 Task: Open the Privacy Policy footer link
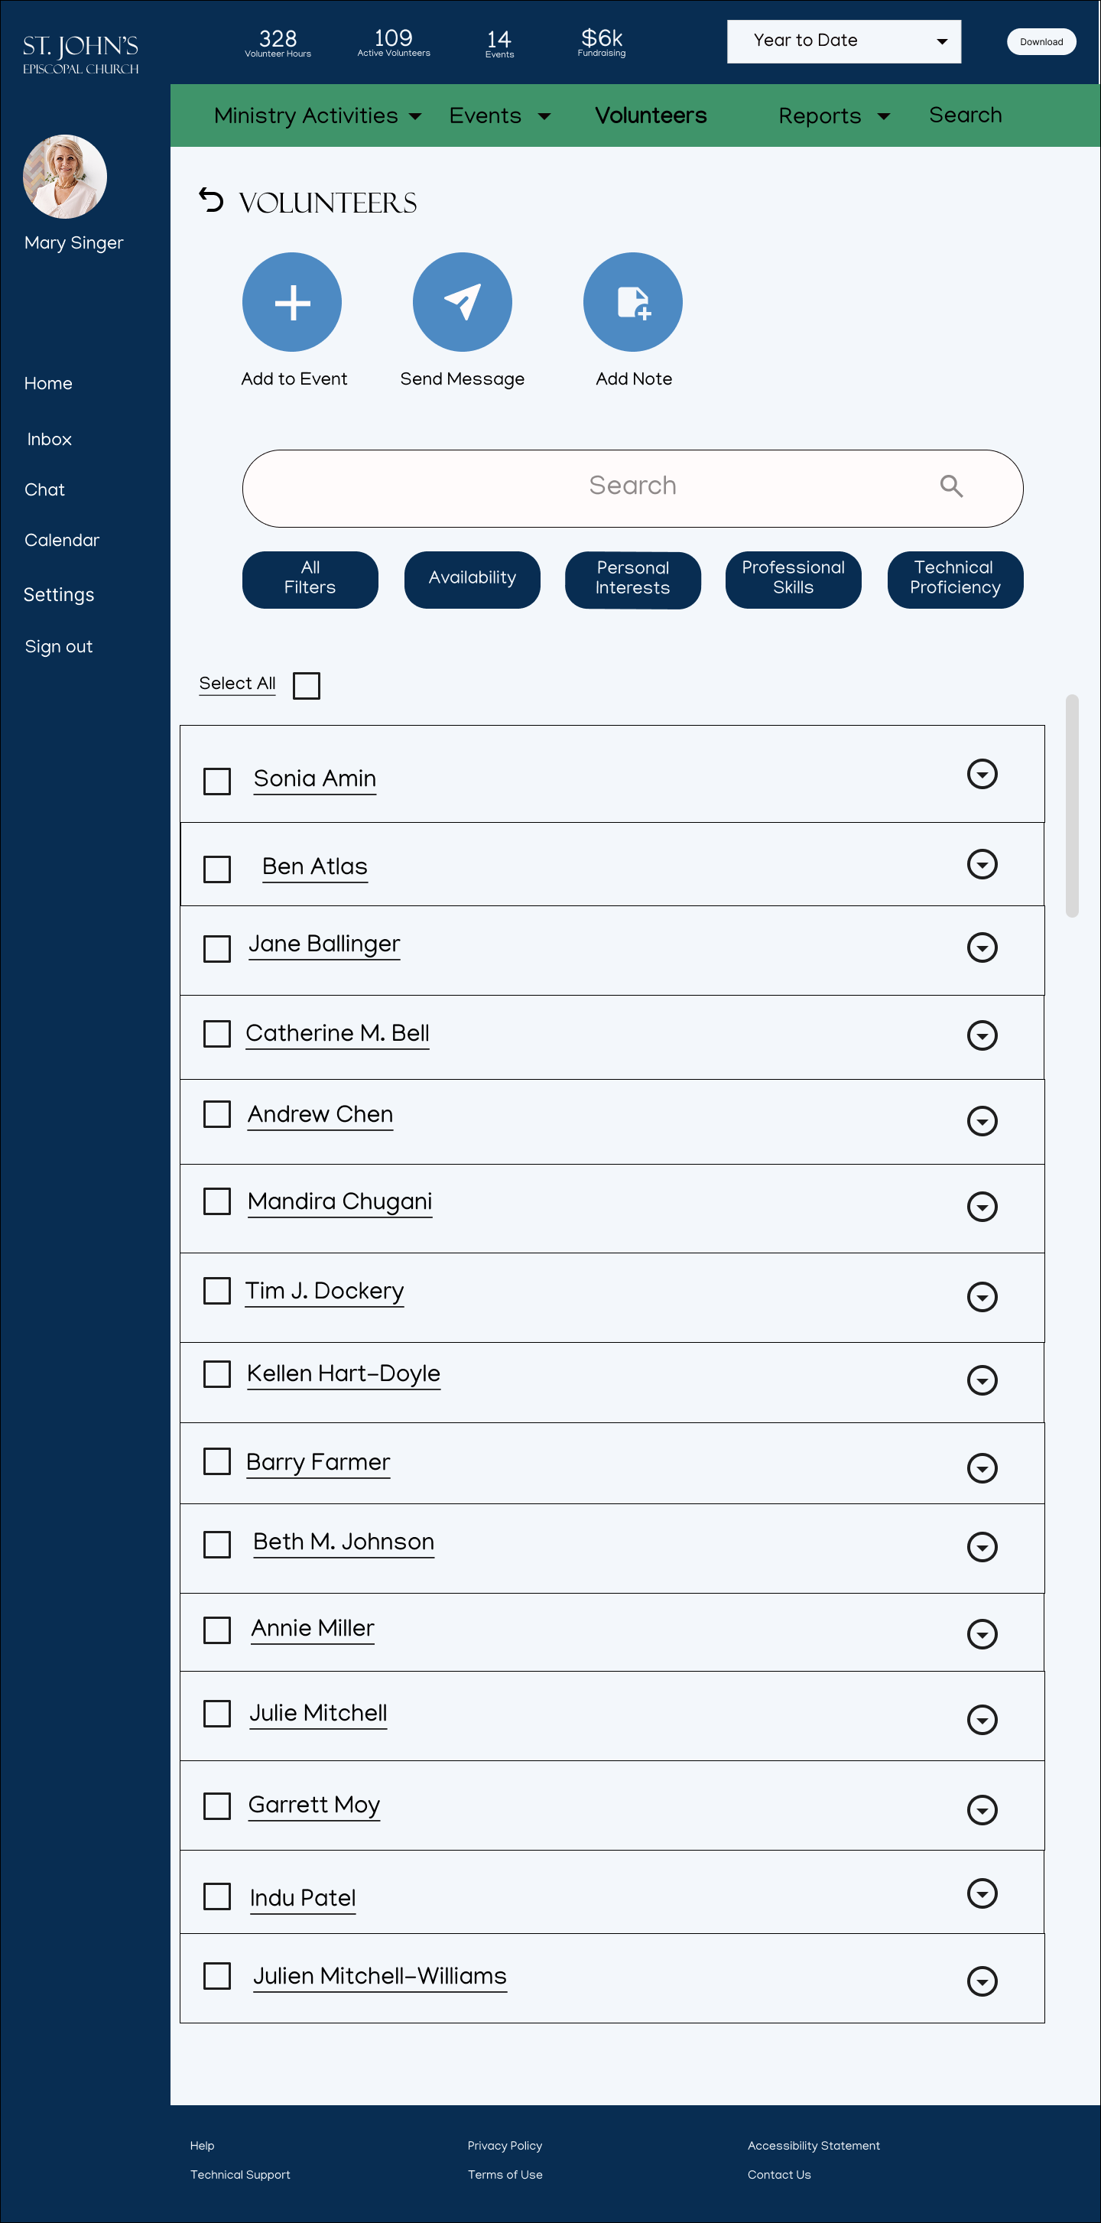pos(505,2145)
